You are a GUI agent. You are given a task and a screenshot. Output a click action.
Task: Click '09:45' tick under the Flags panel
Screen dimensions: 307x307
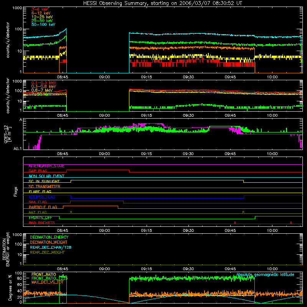point(230,231)
